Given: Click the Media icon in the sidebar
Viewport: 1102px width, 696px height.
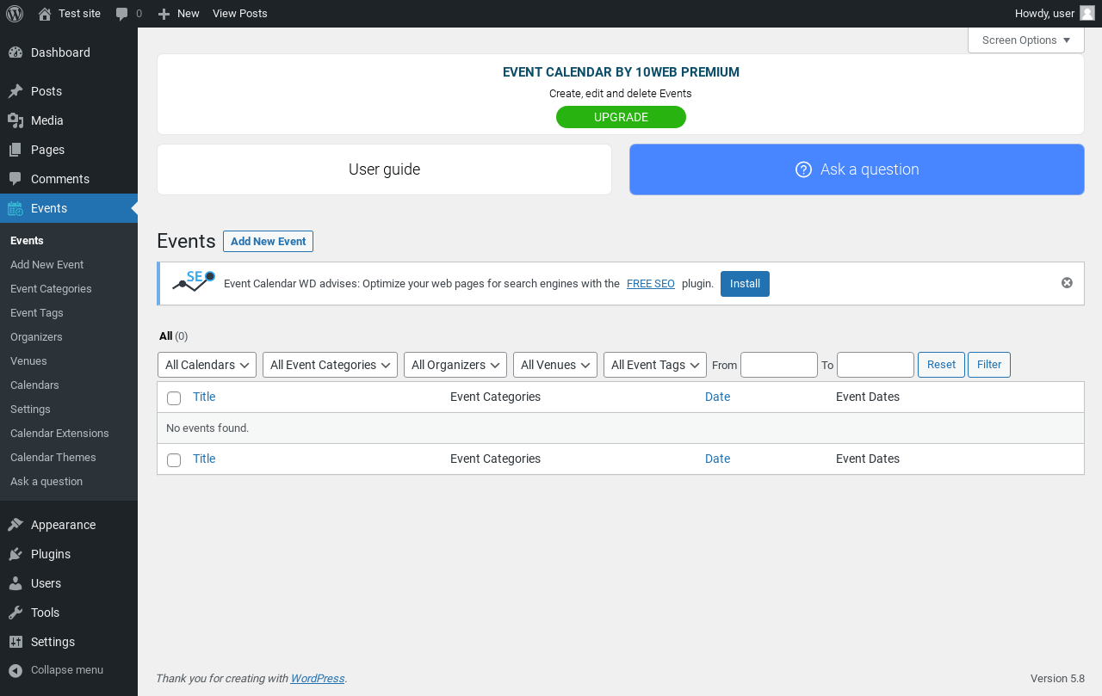Looking at the screenshot, I should (15, 120).
